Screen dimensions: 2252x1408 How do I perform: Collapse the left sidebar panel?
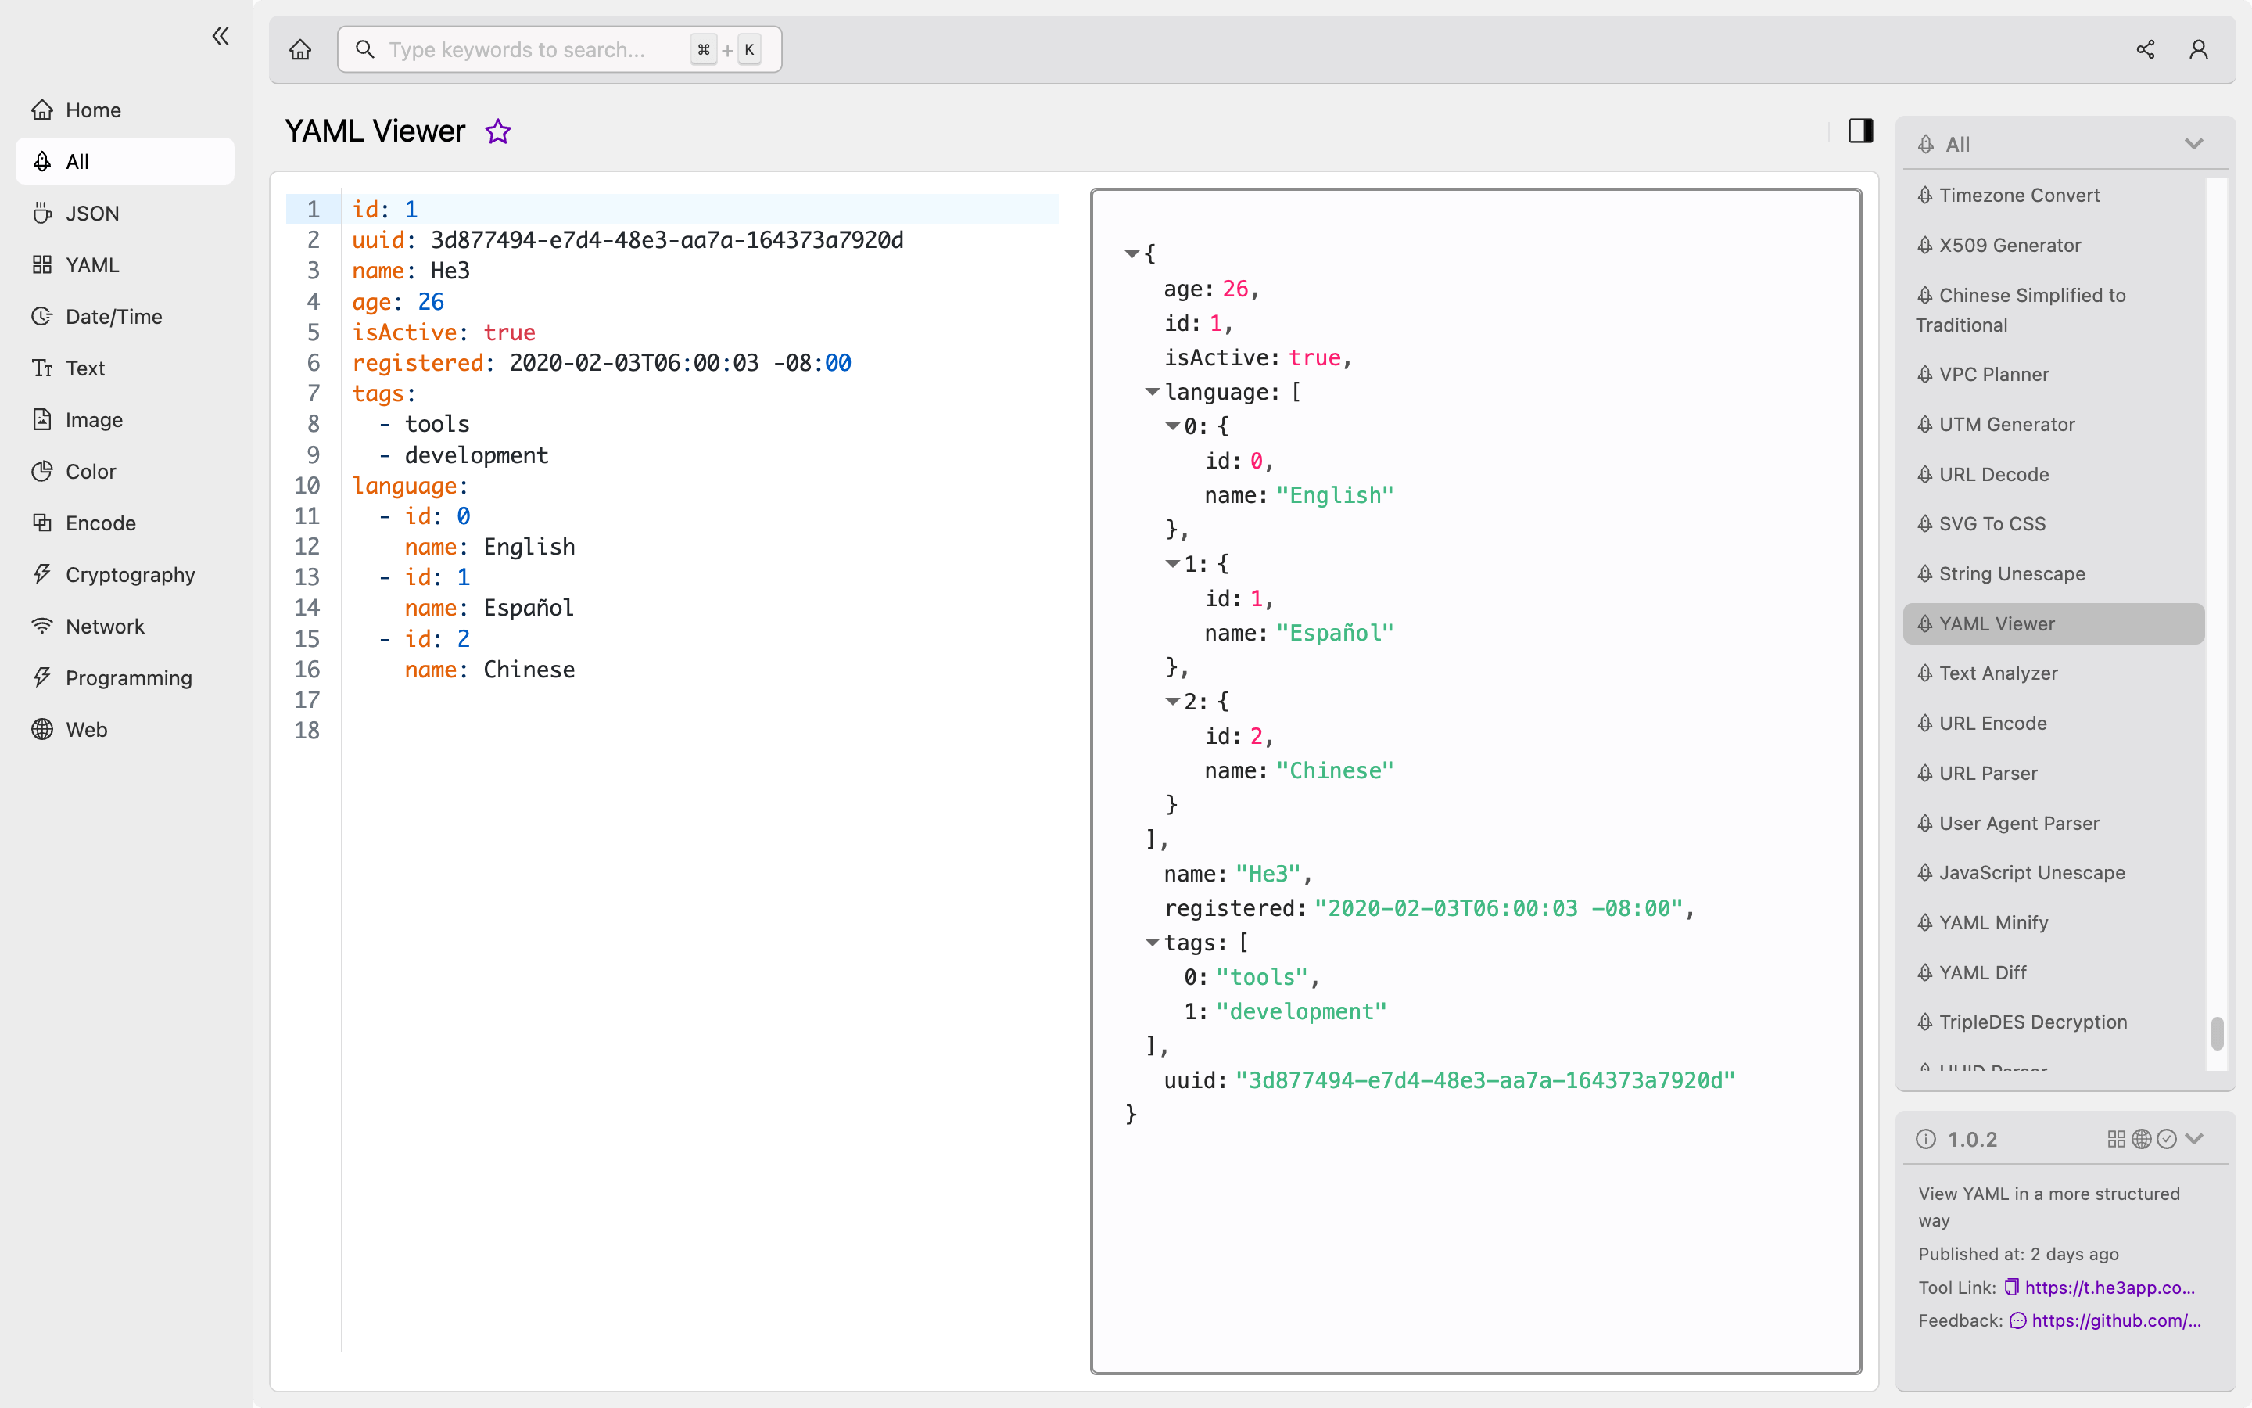pyautogui.click(x=219, y=36)
